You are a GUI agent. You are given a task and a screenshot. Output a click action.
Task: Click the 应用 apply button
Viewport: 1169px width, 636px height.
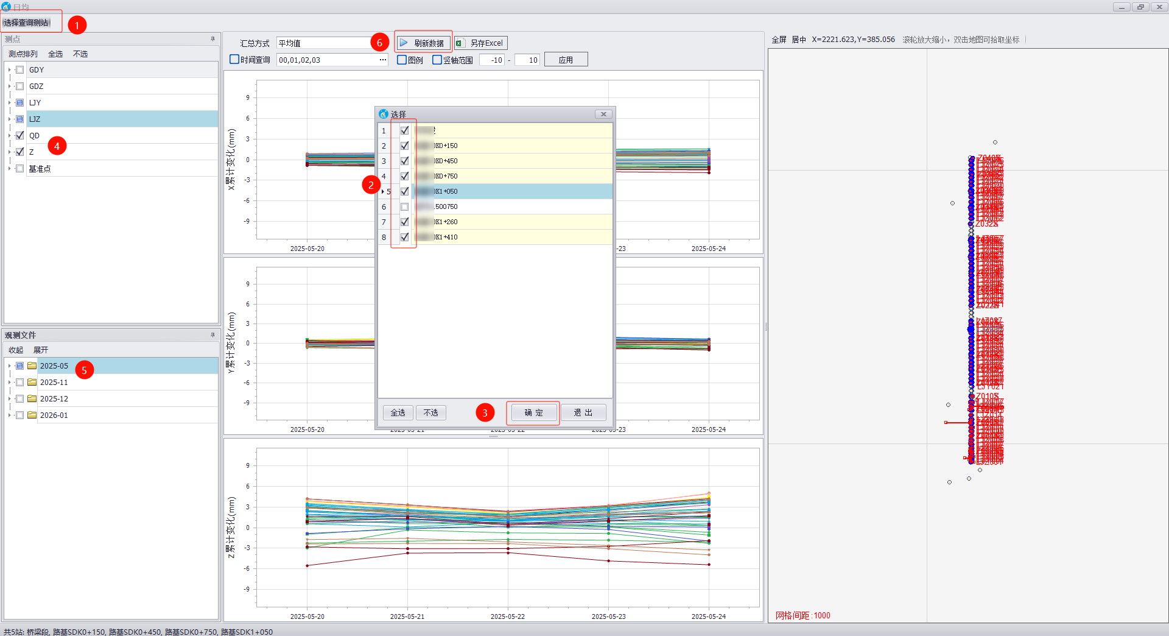[566, 60]
